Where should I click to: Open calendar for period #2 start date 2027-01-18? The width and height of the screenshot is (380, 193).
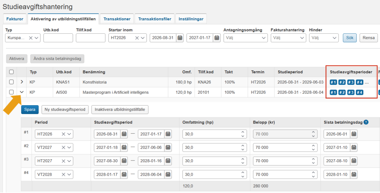pos(124,147)
